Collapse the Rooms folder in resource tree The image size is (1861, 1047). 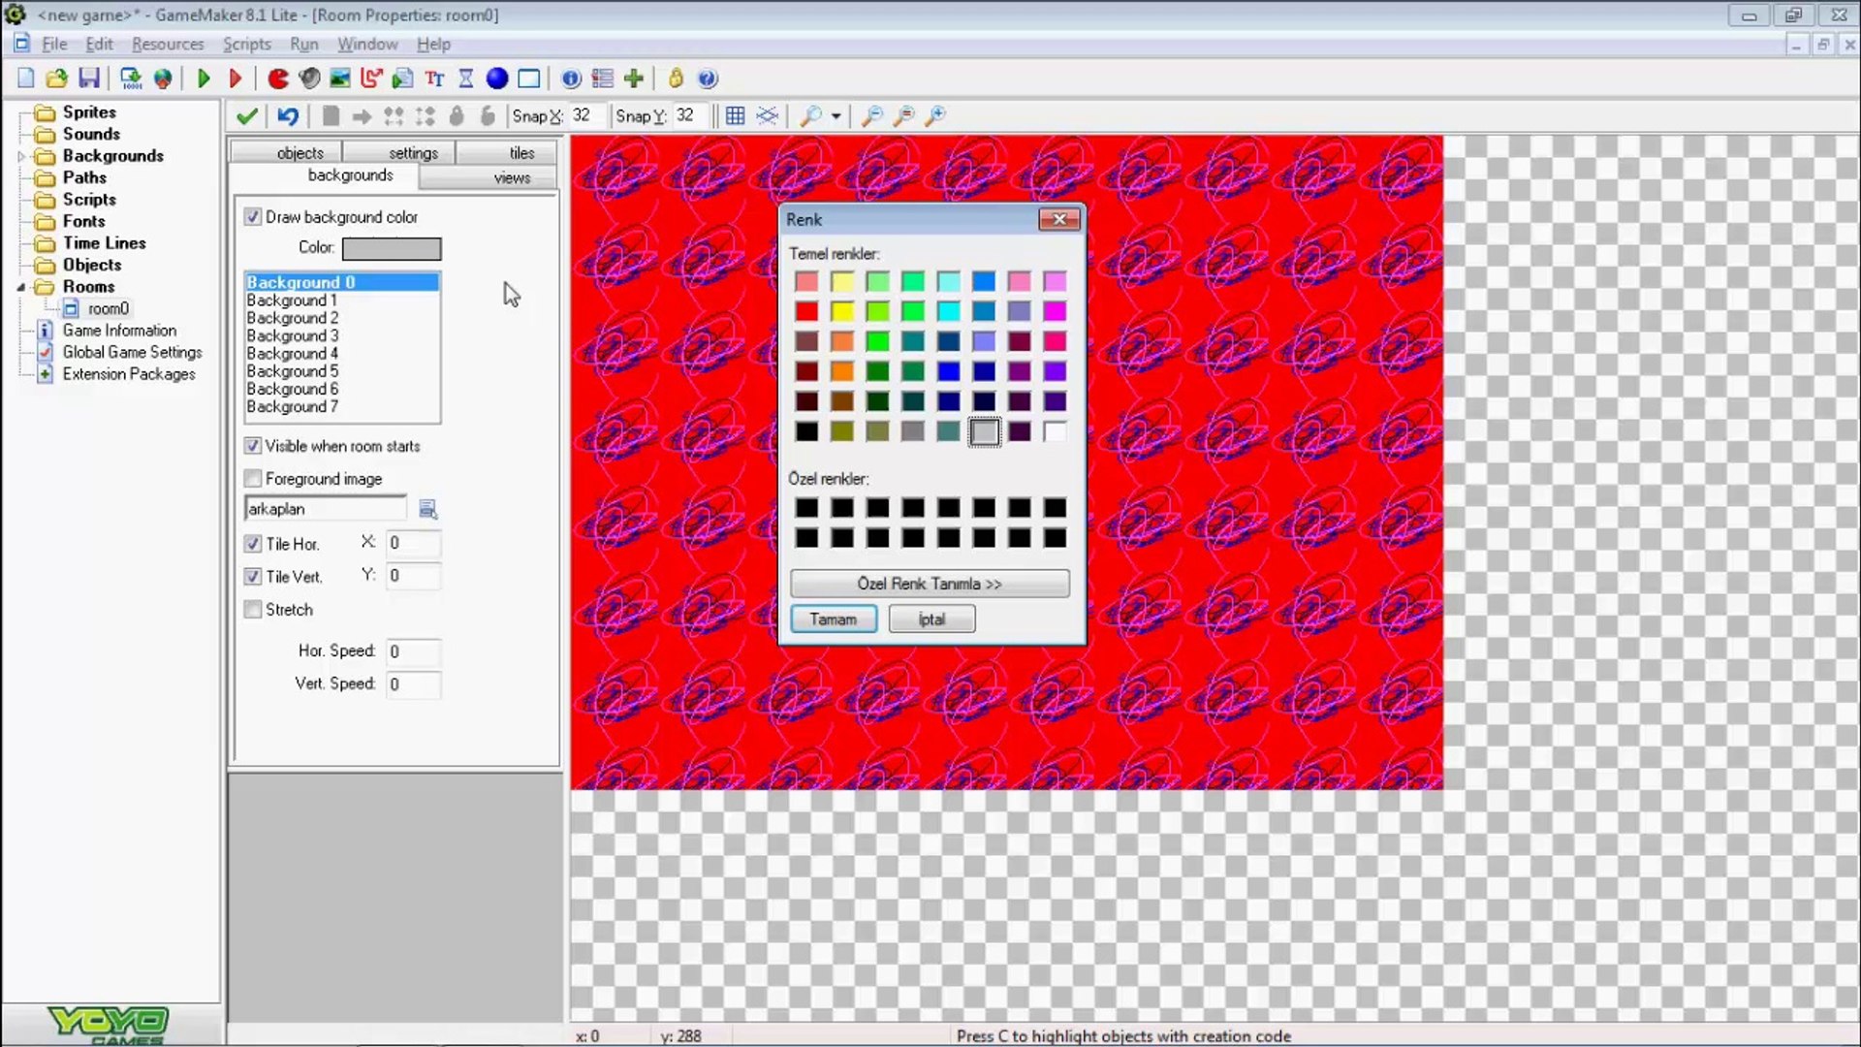[21, 287]
